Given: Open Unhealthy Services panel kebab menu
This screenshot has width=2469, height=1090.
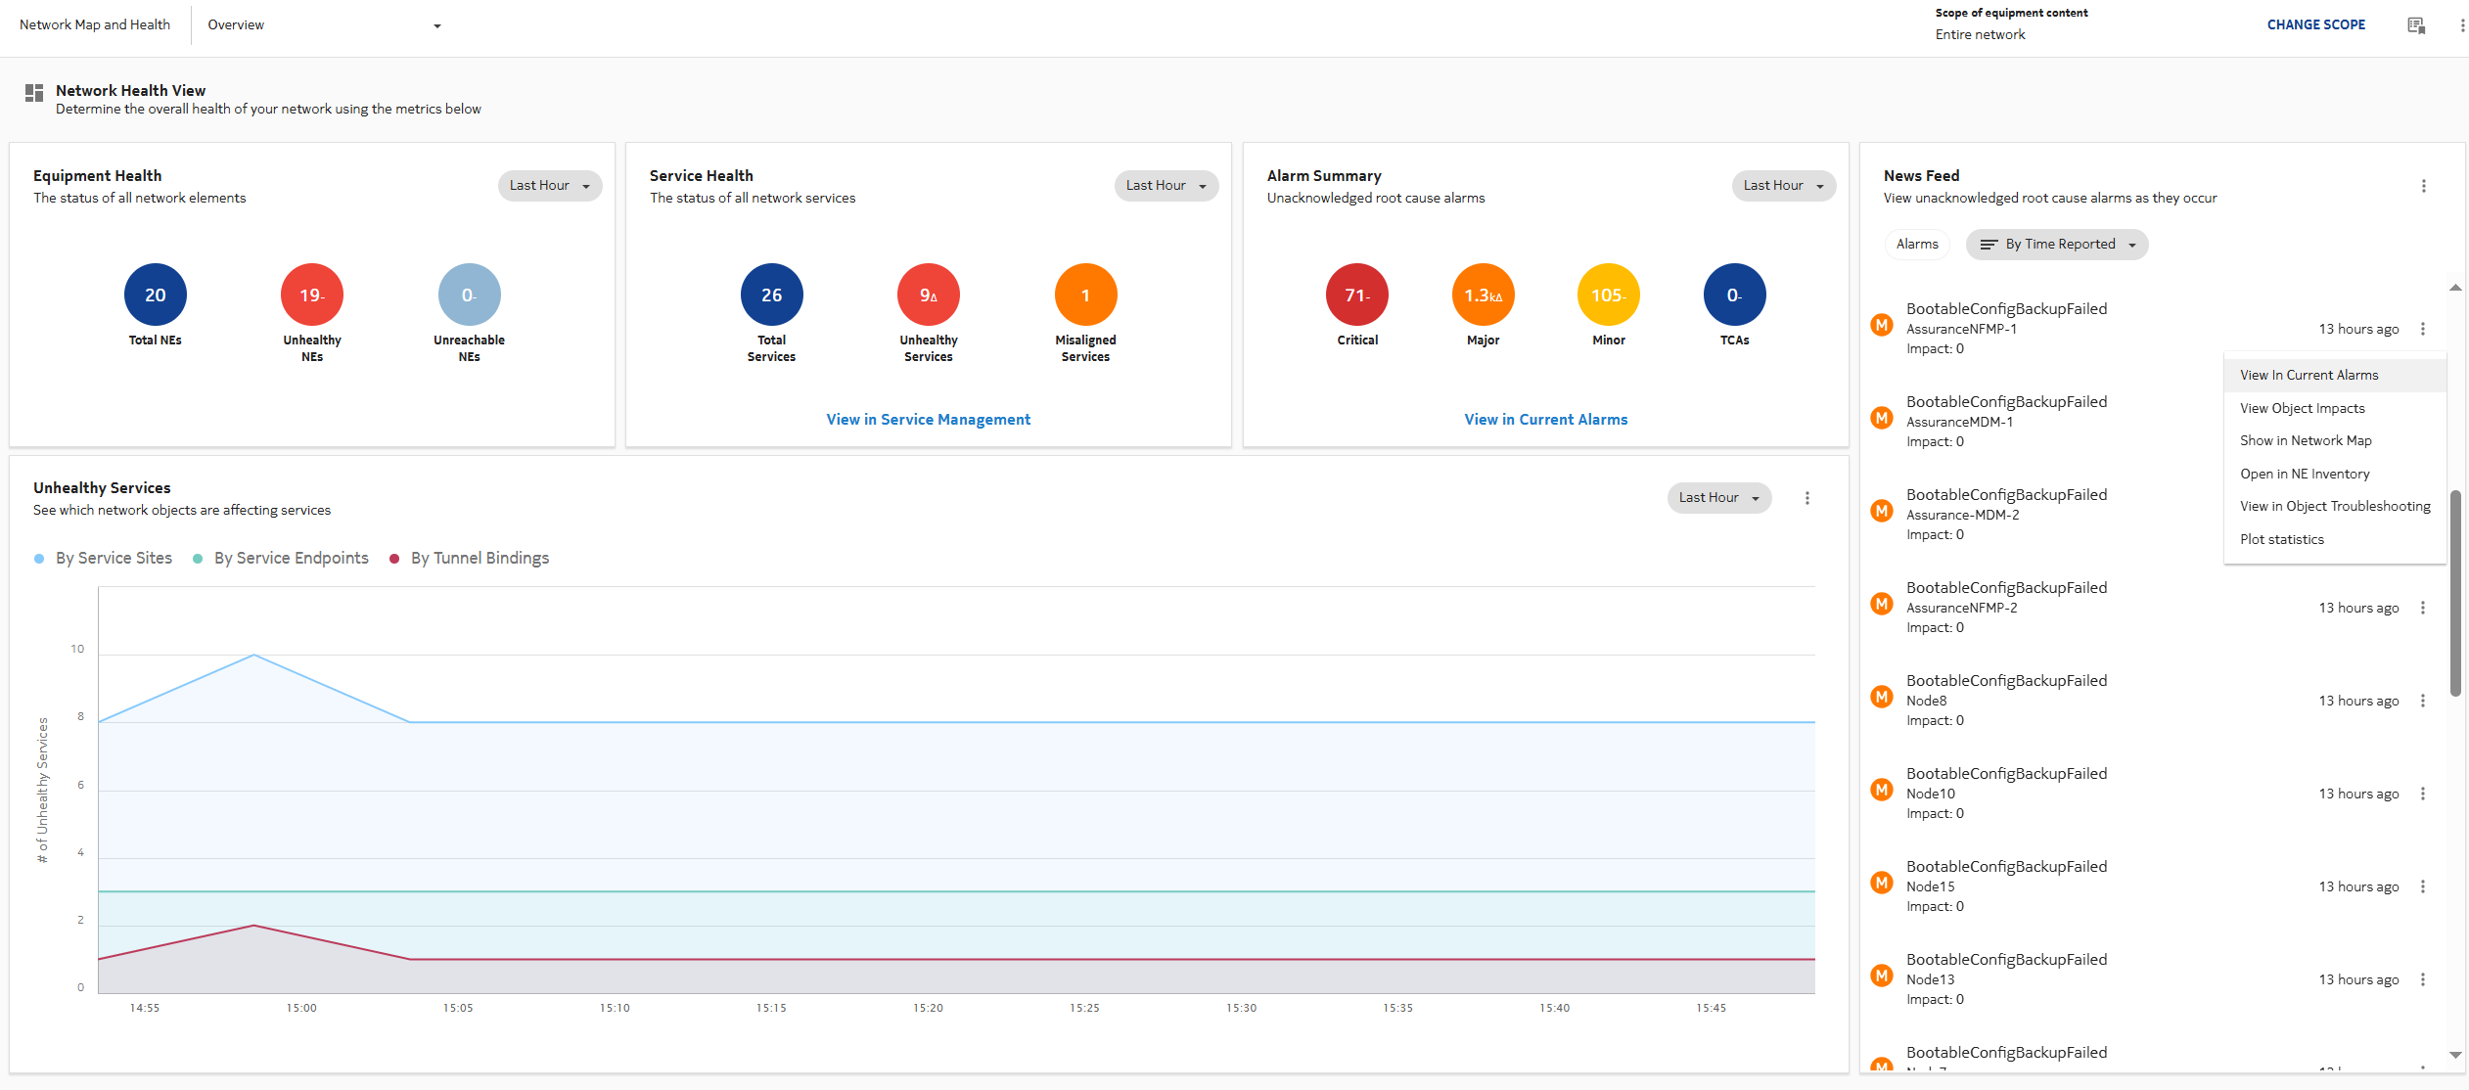Looking at the screenshot, I should (1806, 498).
